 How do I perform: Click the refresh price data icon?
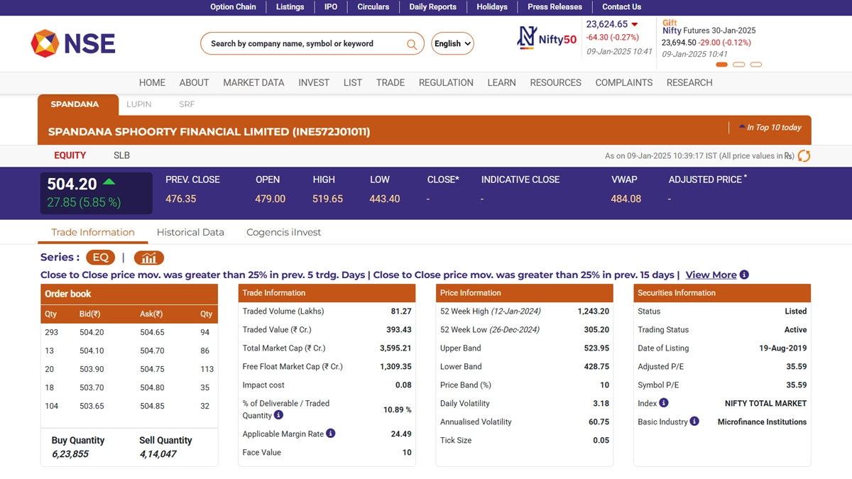tap(804, 155)
